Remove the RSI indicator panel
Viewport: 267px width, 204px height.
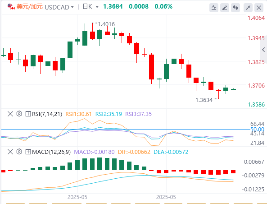click(x=10, y=114)
